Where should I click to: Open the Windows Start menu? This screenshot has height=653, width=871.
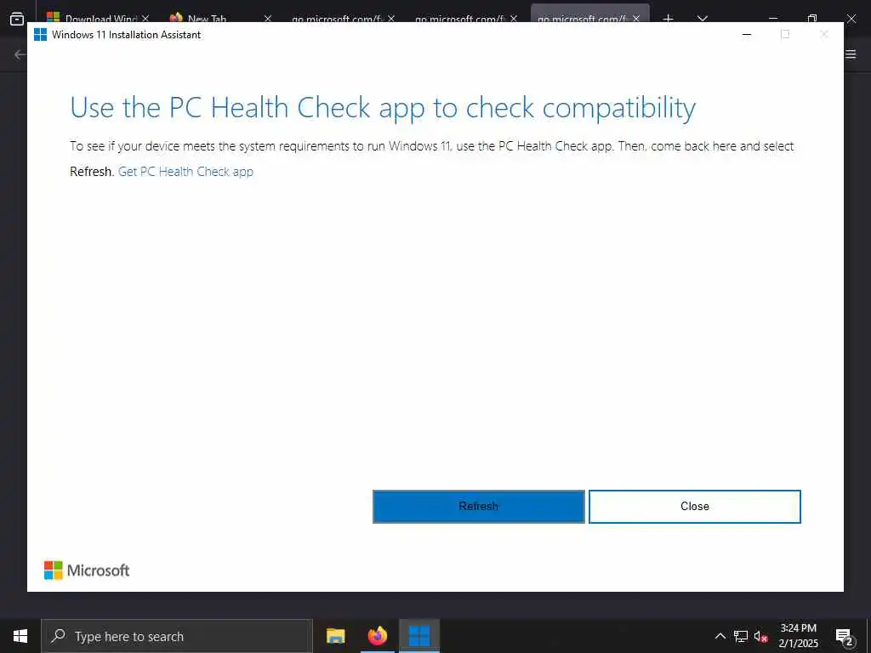pyautogui.click(x=20, y=636)
